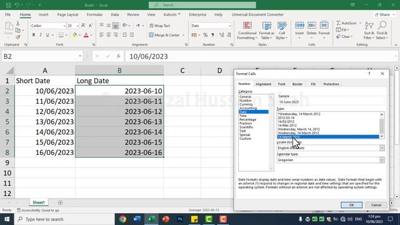This screenshot has height=225, width=400.
Task: Expand the Name Box dropdown arrow
Action: (80, 56)
